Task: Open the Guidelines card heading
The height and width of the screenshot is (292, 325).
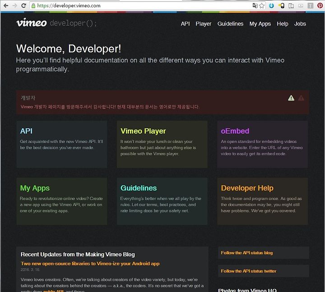Action: click(x=139, y=188)
